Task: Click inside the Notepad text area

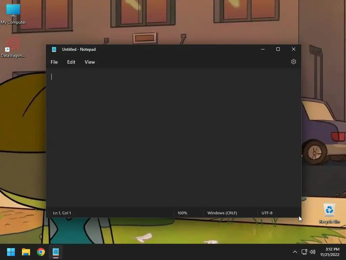Action: [x=173, y=138]
